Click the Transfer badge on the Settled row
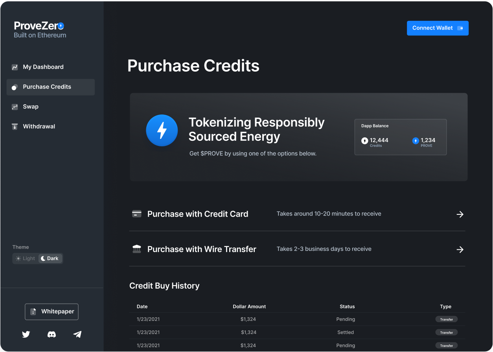Viewport: 493px width, 352px height. tap(446, 332)
